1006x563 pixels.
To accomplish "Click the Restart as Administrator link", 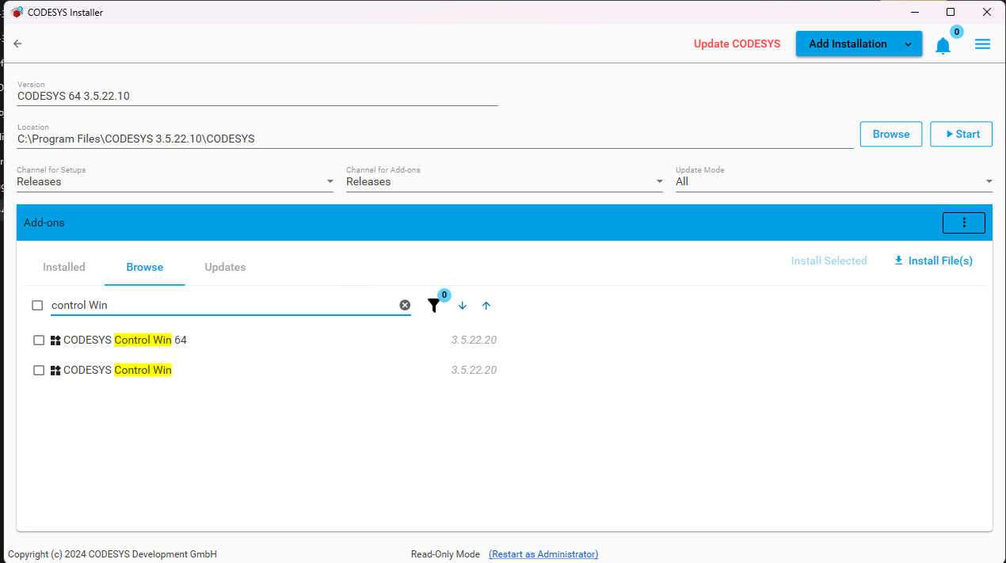I will (x=543, y=554).
